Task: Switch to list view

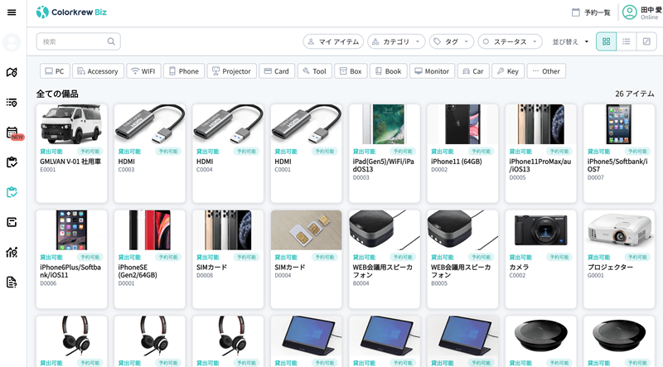Action: click(x=627, y=41)
